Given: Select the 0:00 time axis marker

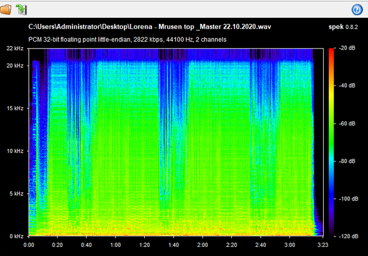Looking at the screenshot, I should coord(29,244).
